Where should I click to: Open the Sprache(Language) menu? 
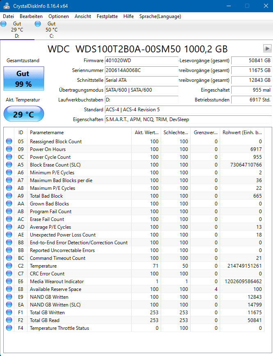(160, 16)
